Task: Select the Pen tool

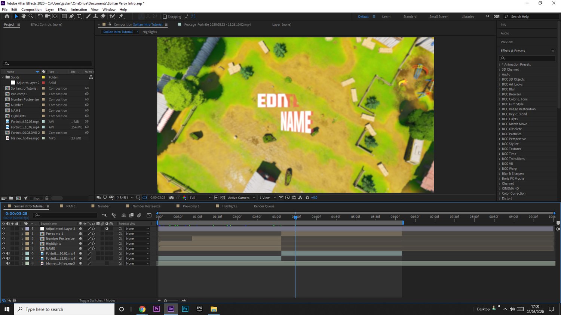Action: tap(71, 16)
